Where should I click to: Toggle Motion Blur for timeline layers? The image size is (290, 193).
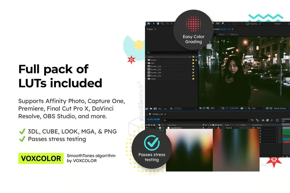click(x=272, y=120)
